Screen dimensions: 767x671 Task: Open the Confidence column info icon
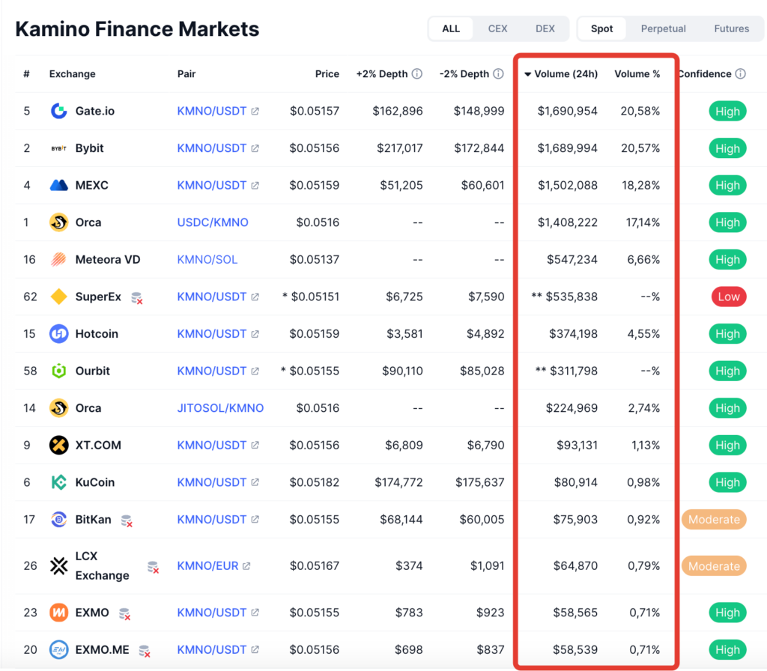pyautogui.click(x=741, y=73)
